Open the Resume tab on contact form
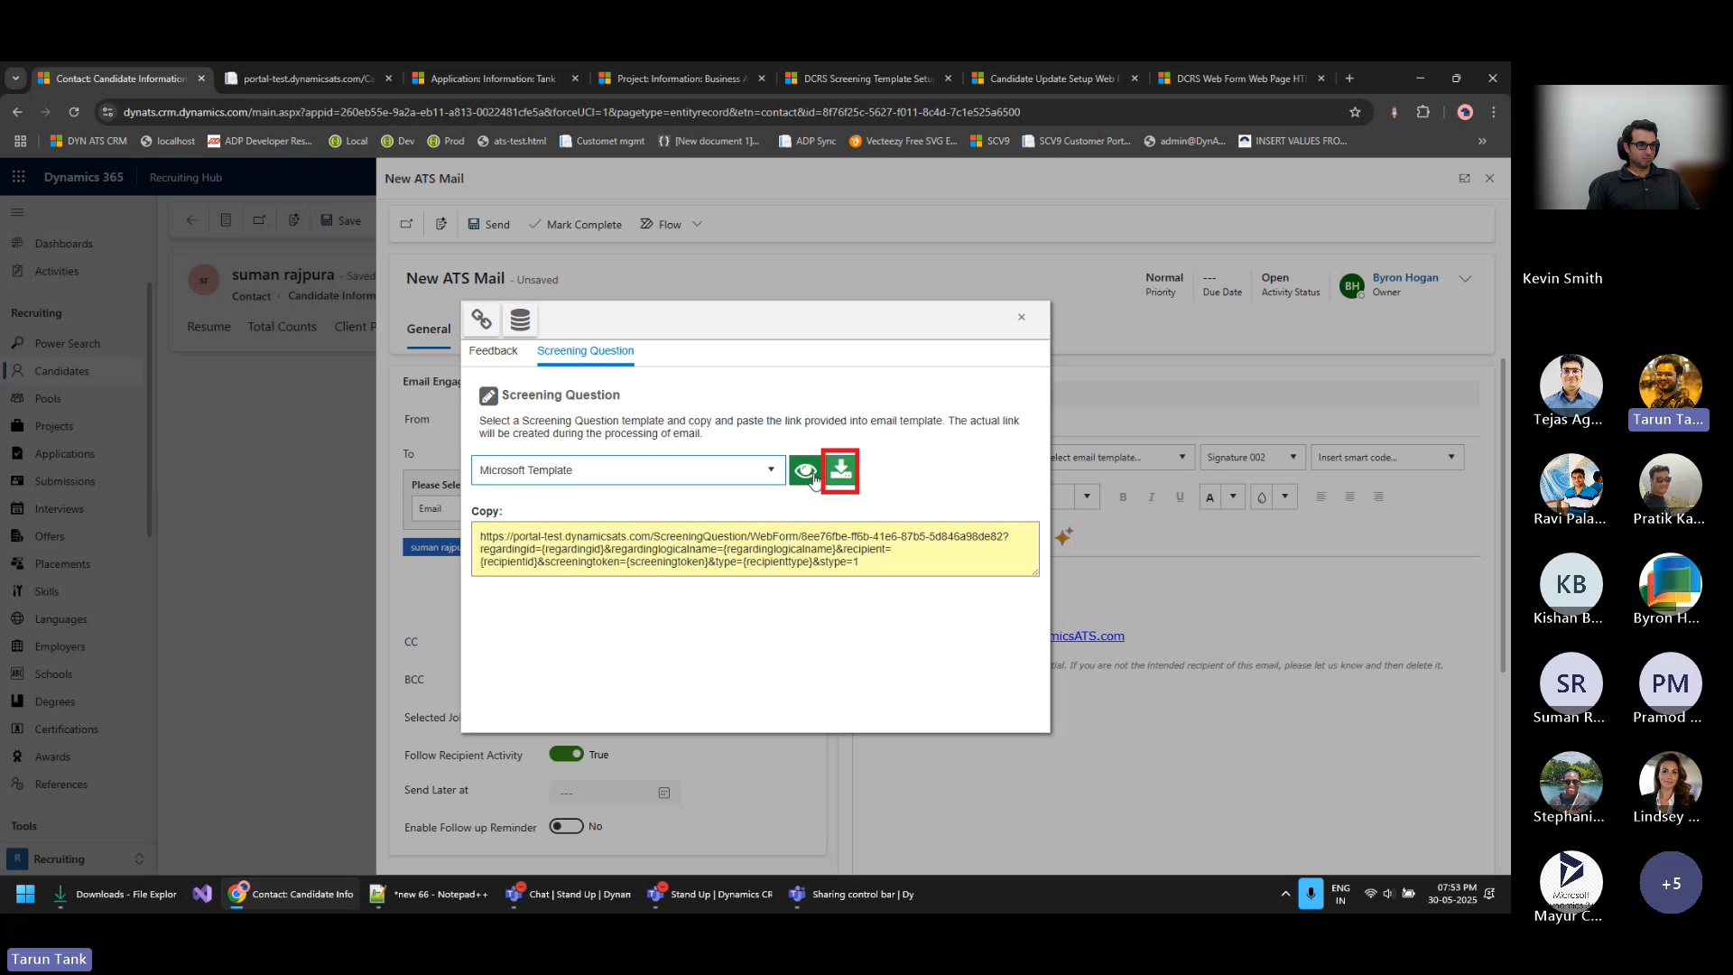 tap(209, 327)
